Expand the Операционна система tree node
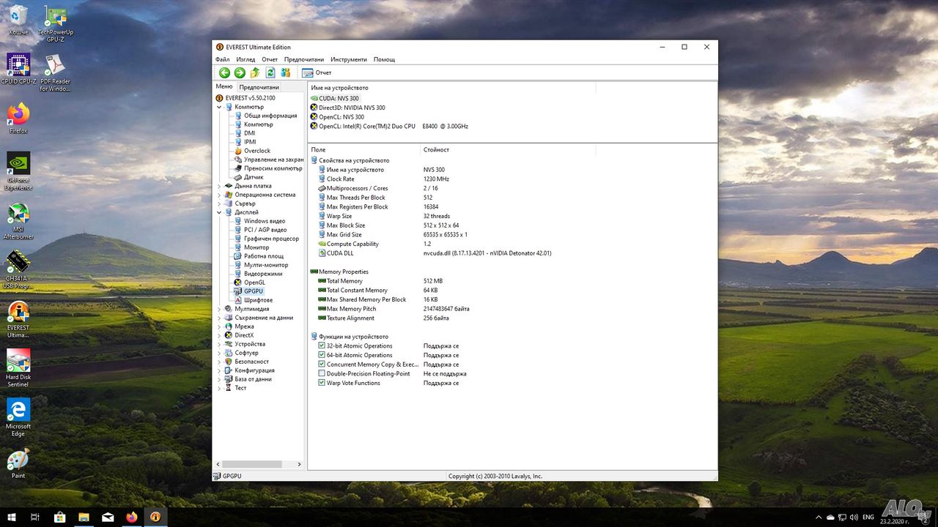 click(219, 195)
